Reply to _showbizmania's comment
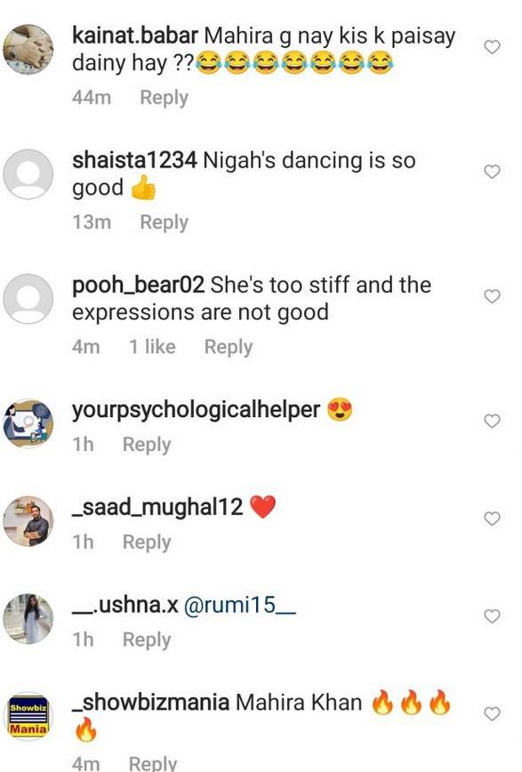The height and width of the screenshot is (772, 522). (x=153, y=763)
